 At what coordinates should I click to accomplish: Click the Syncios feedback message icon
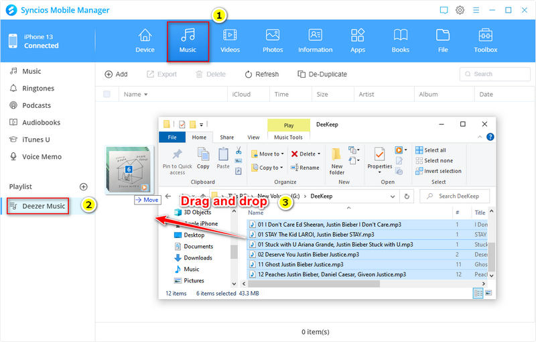click(x=444, y=10)
